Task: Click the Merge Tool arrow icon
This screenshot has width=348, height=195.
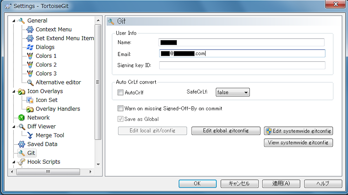Action: 30,135
